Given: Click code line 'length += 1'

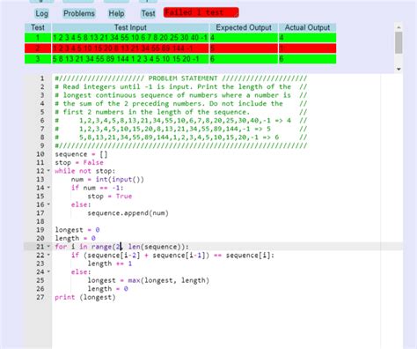Looking at the screenshot, I should point(110,264).
